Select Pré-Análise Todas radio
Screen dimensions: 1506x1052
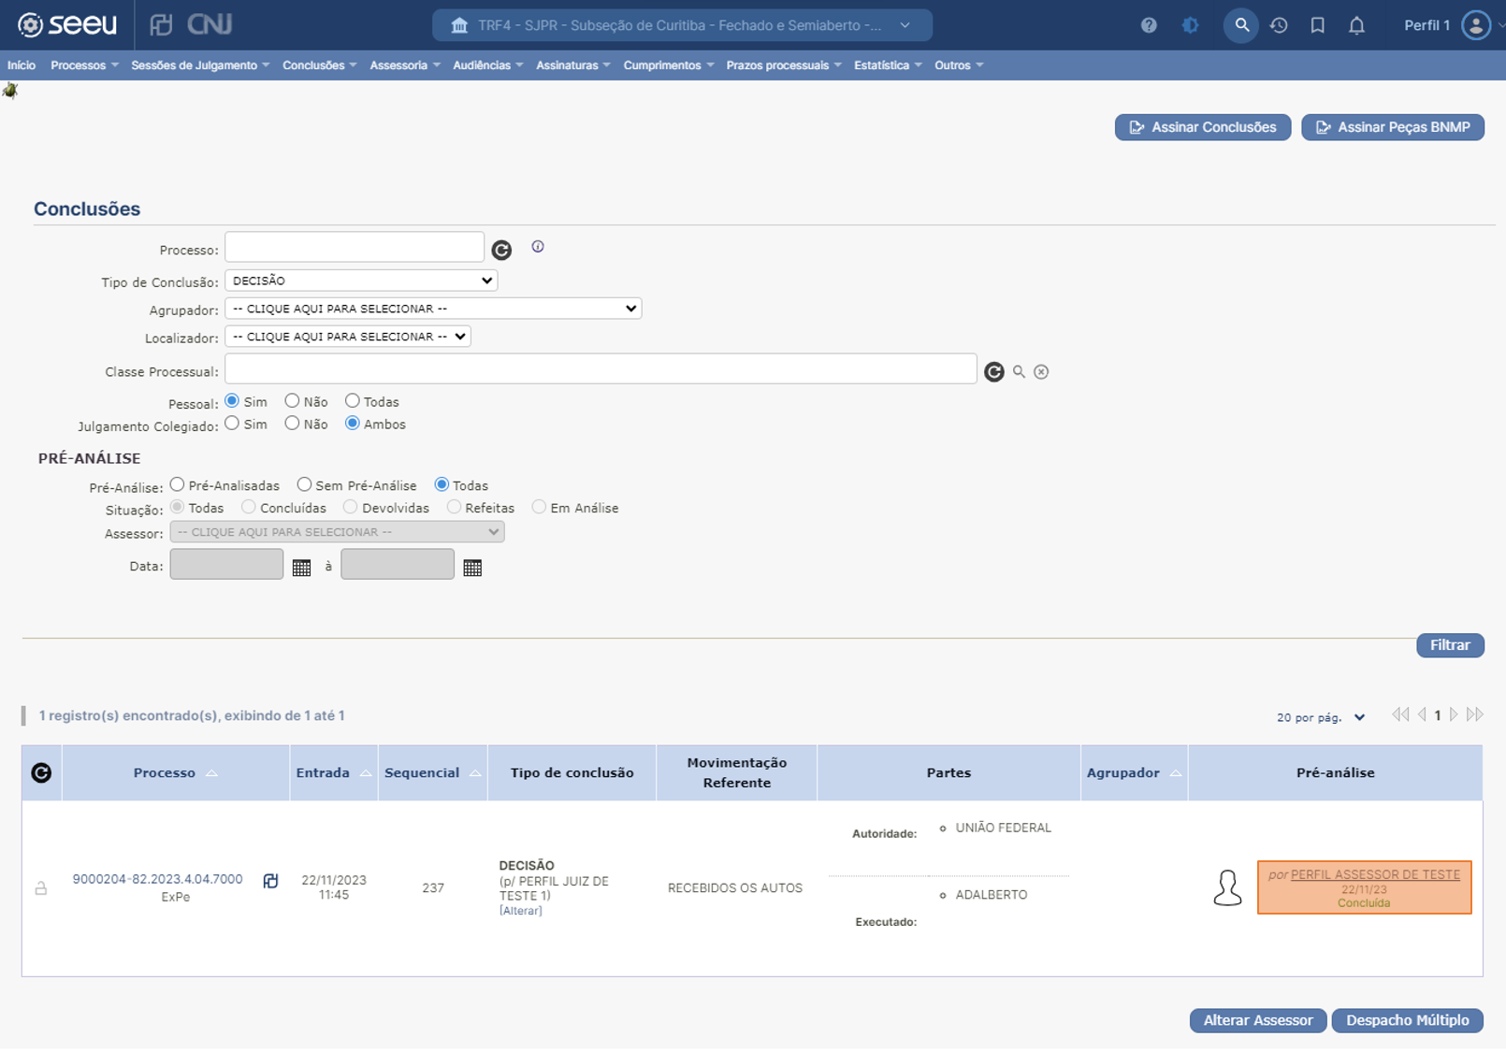pyautogui.click(x=442, y=484)
